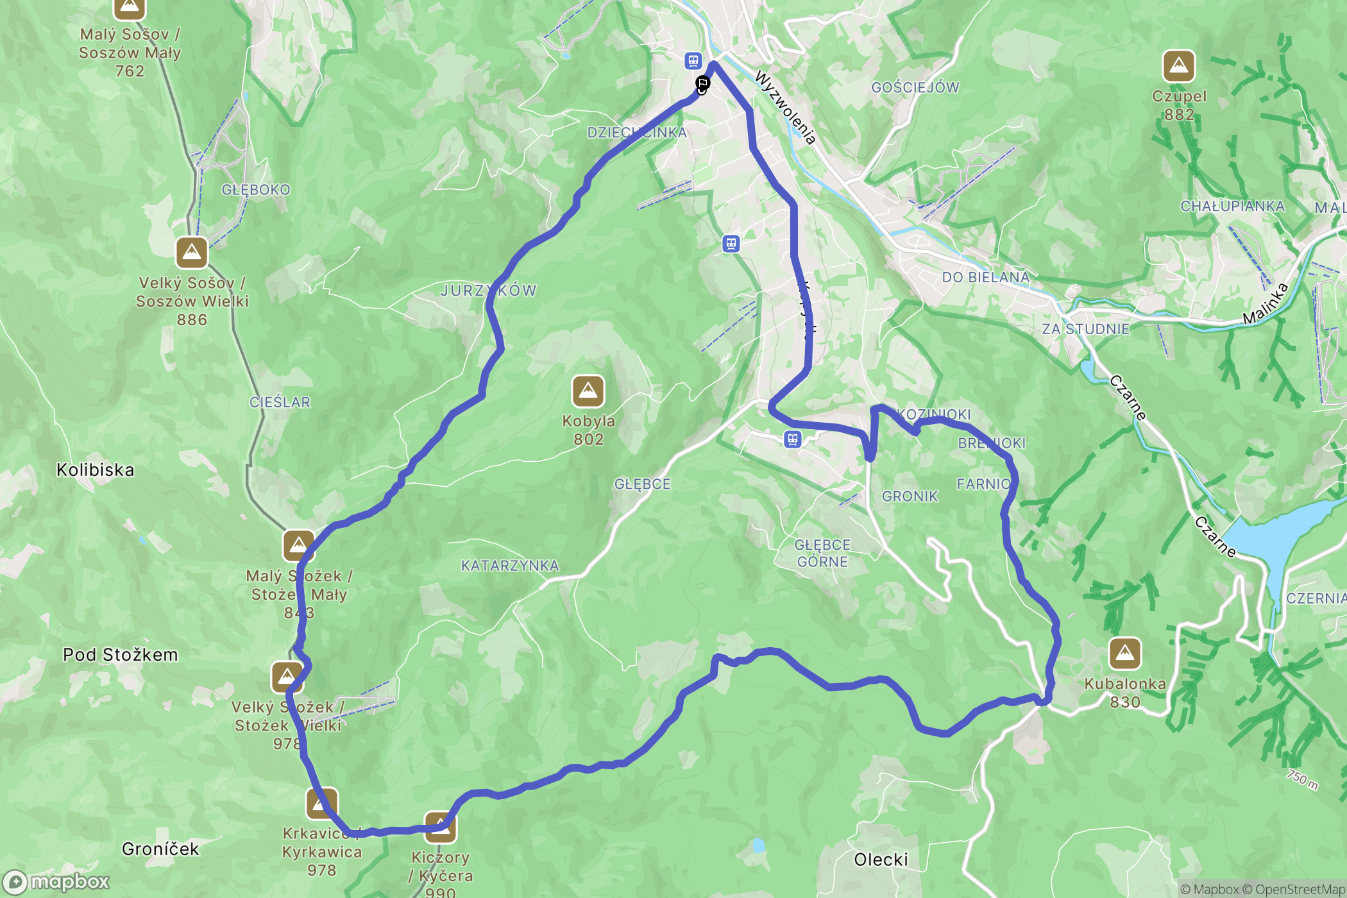Select the Velký Sošov peak marker

192,253
